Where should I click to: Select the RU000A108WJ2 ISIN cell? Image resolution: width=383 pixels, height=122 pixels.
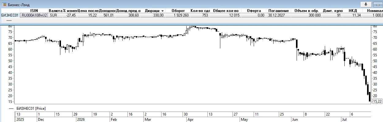click(34, 15)
